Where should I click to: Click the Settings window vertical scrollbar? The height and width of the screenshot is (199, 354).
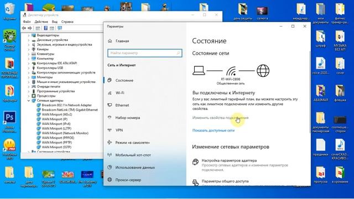coord(310,92)
